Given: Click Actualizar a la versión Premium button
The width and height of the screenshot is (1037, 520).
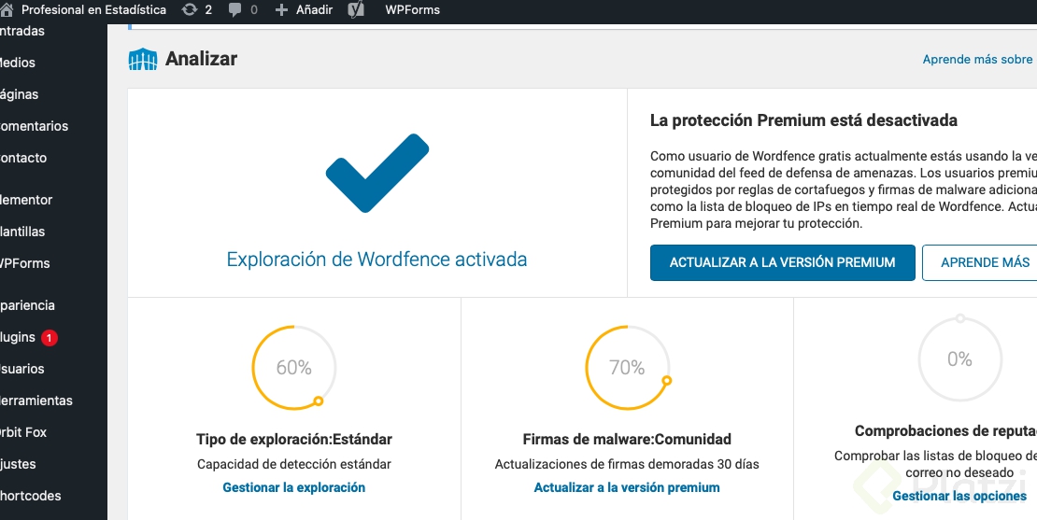Looking at the screenshot, I should tap(782, 263).
